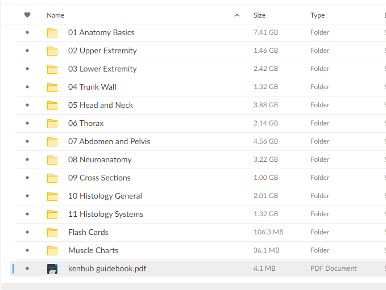The height and width of the screenshot is (290, 386).
Task: Click the folder icon for 04 Trunk Wall
Action: 52,87
